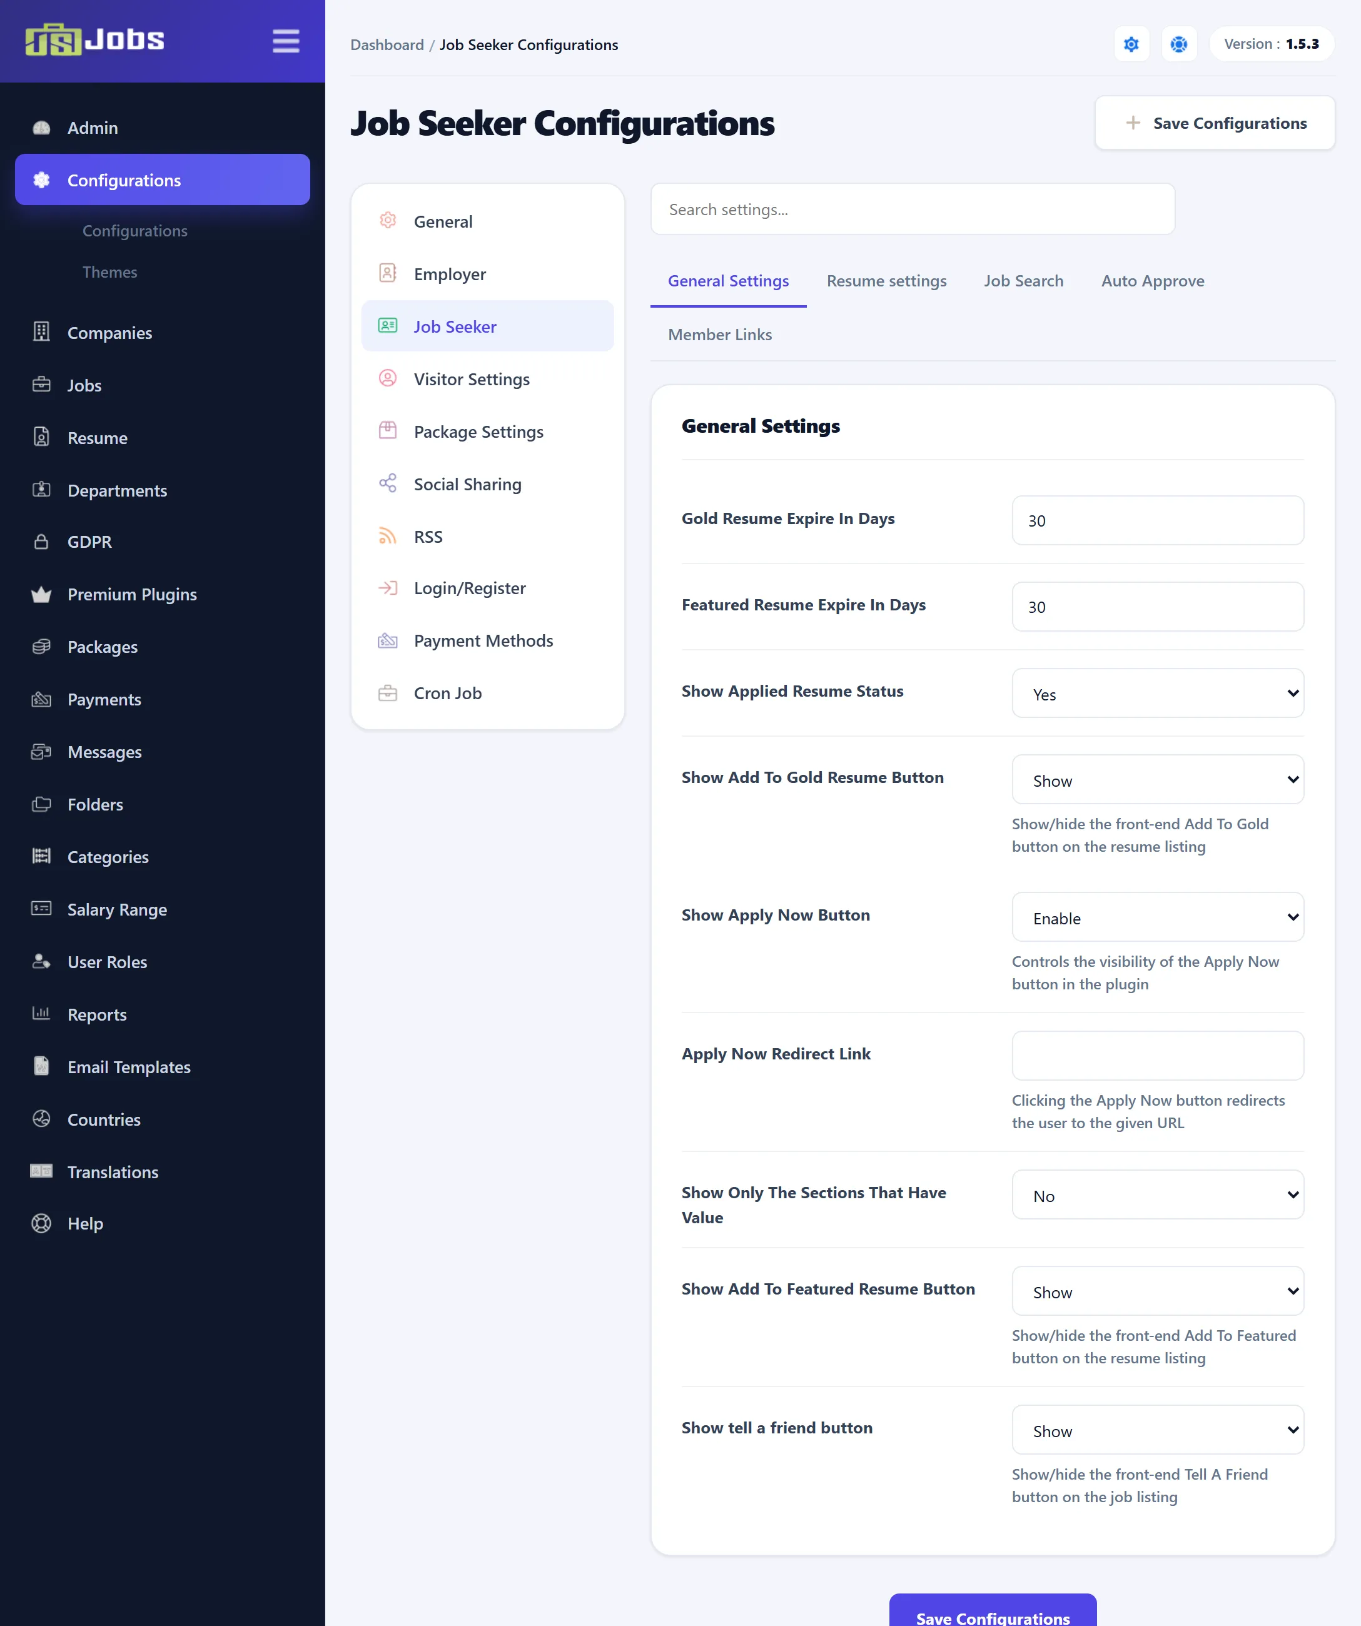The image size is (1361, 1626).
Task: Click the Gold Resume Expire In Days field
Action: click(1157, 520)
